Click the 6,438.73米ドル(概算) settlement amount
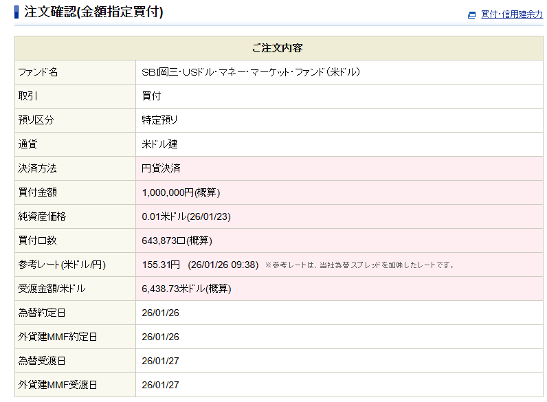This screenshot has width=547, height=402. pyautogui.click(x=186, y=289)
